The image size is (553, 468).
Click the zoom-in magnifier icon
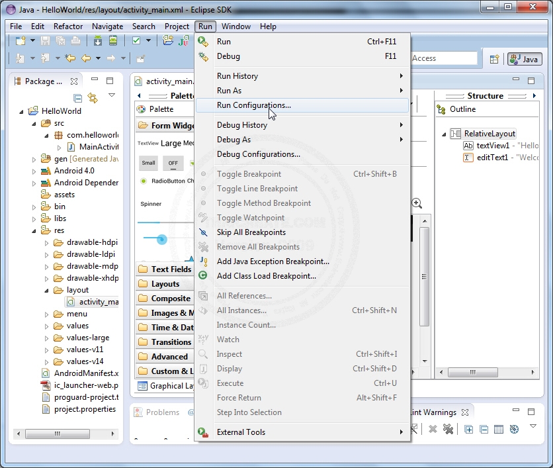coord(417,203)
